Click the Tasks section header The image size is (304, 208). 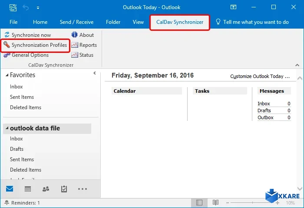220,91
